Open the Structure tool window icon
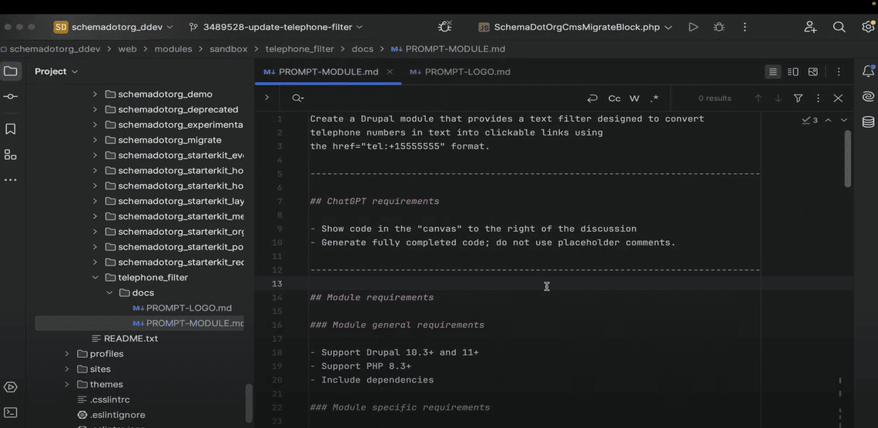 [x=11, y=155]
